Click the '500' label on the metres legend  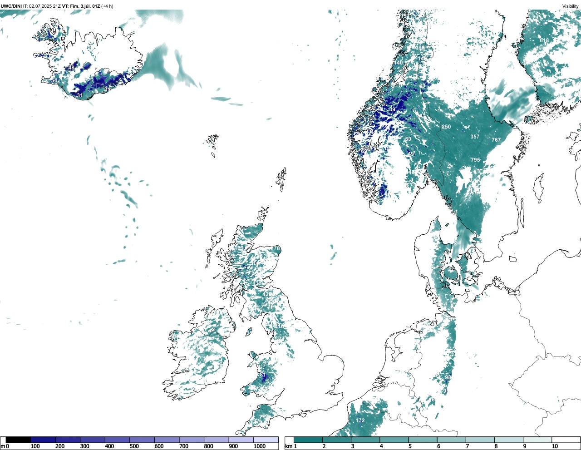[134, 446]
